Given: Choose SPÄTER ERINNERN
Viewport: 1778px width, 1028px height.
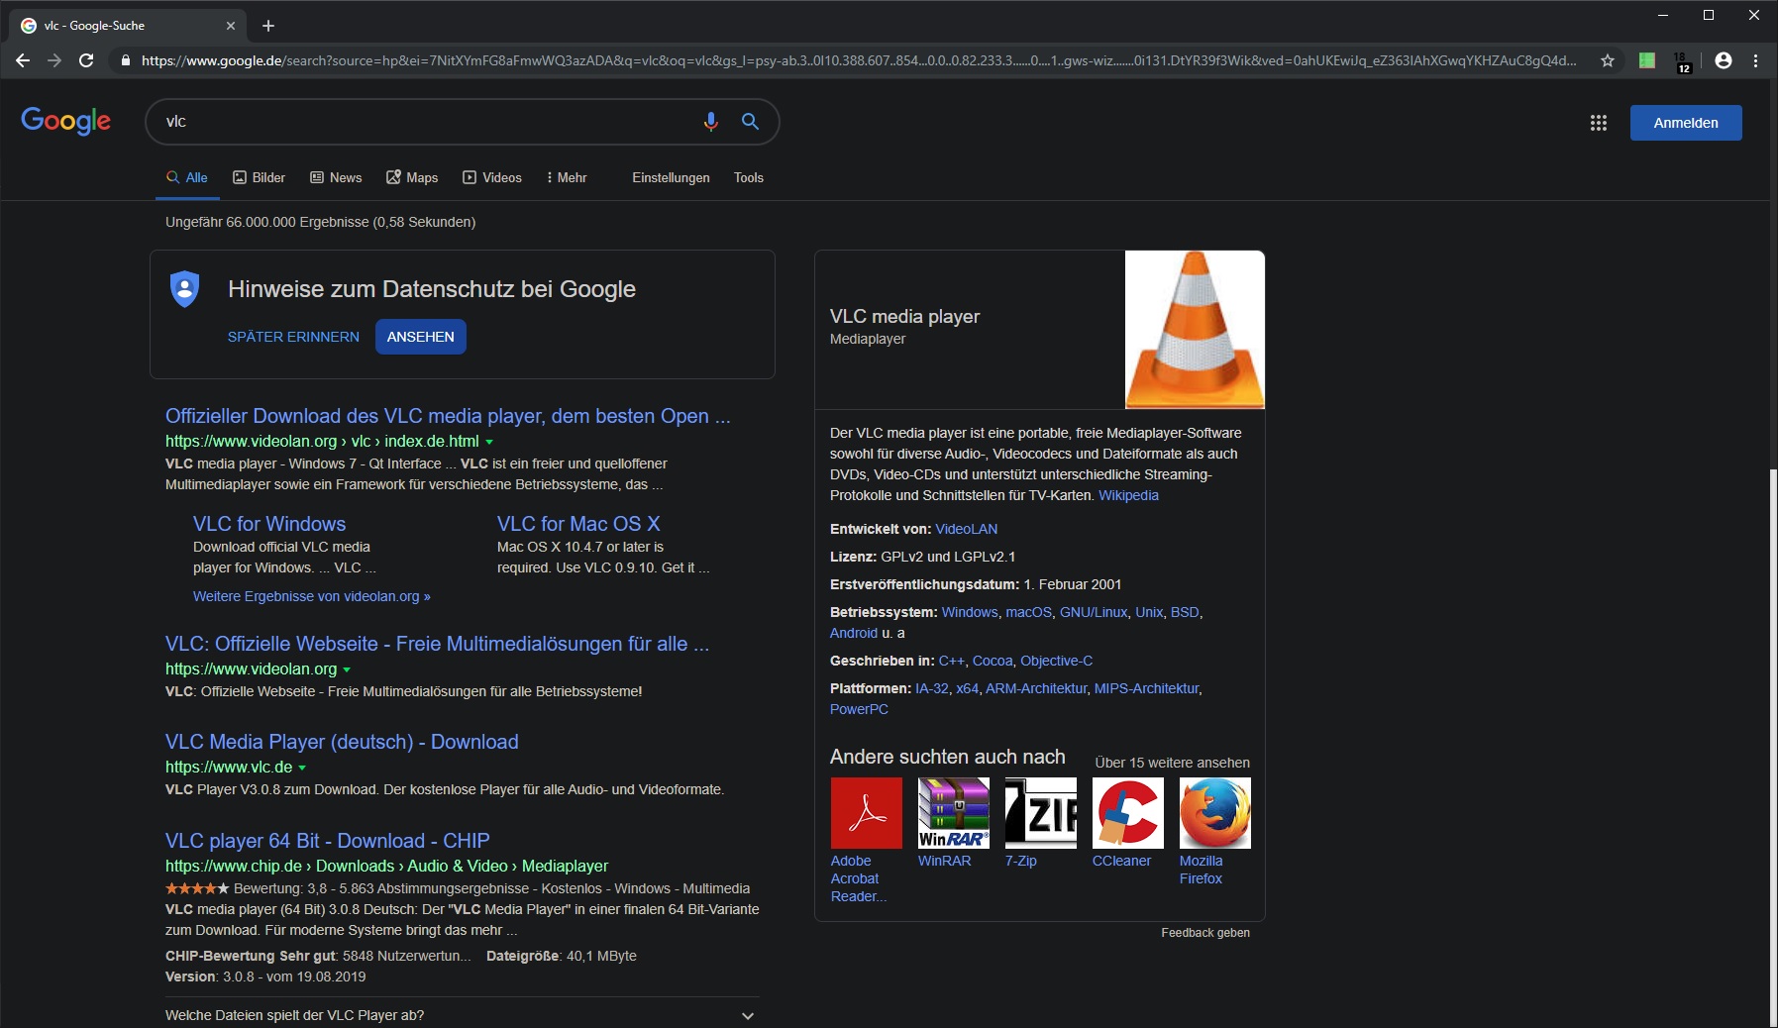Looking at the screenshot, I should [x=293, y=337].
